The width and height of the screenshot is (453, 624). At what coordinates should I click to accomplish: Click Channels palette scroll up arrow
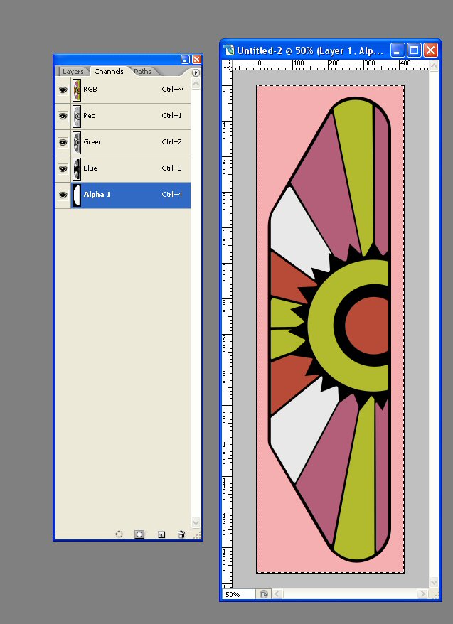(x=196, y=84)
